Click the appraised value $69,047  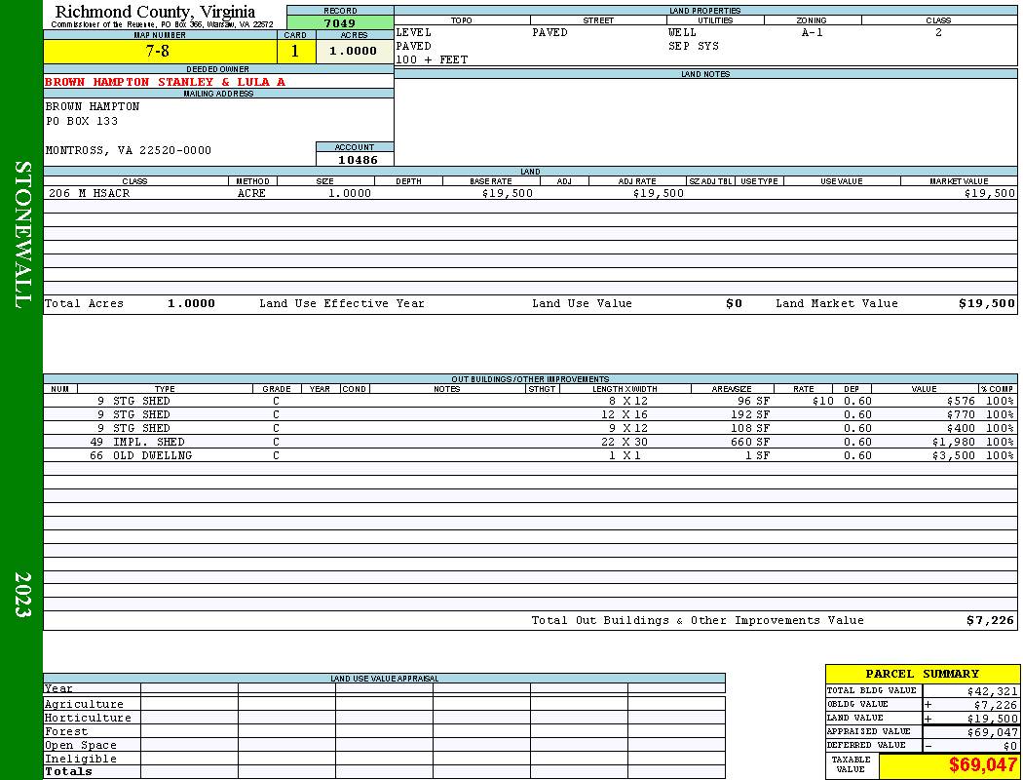click(x=993, y=732)
